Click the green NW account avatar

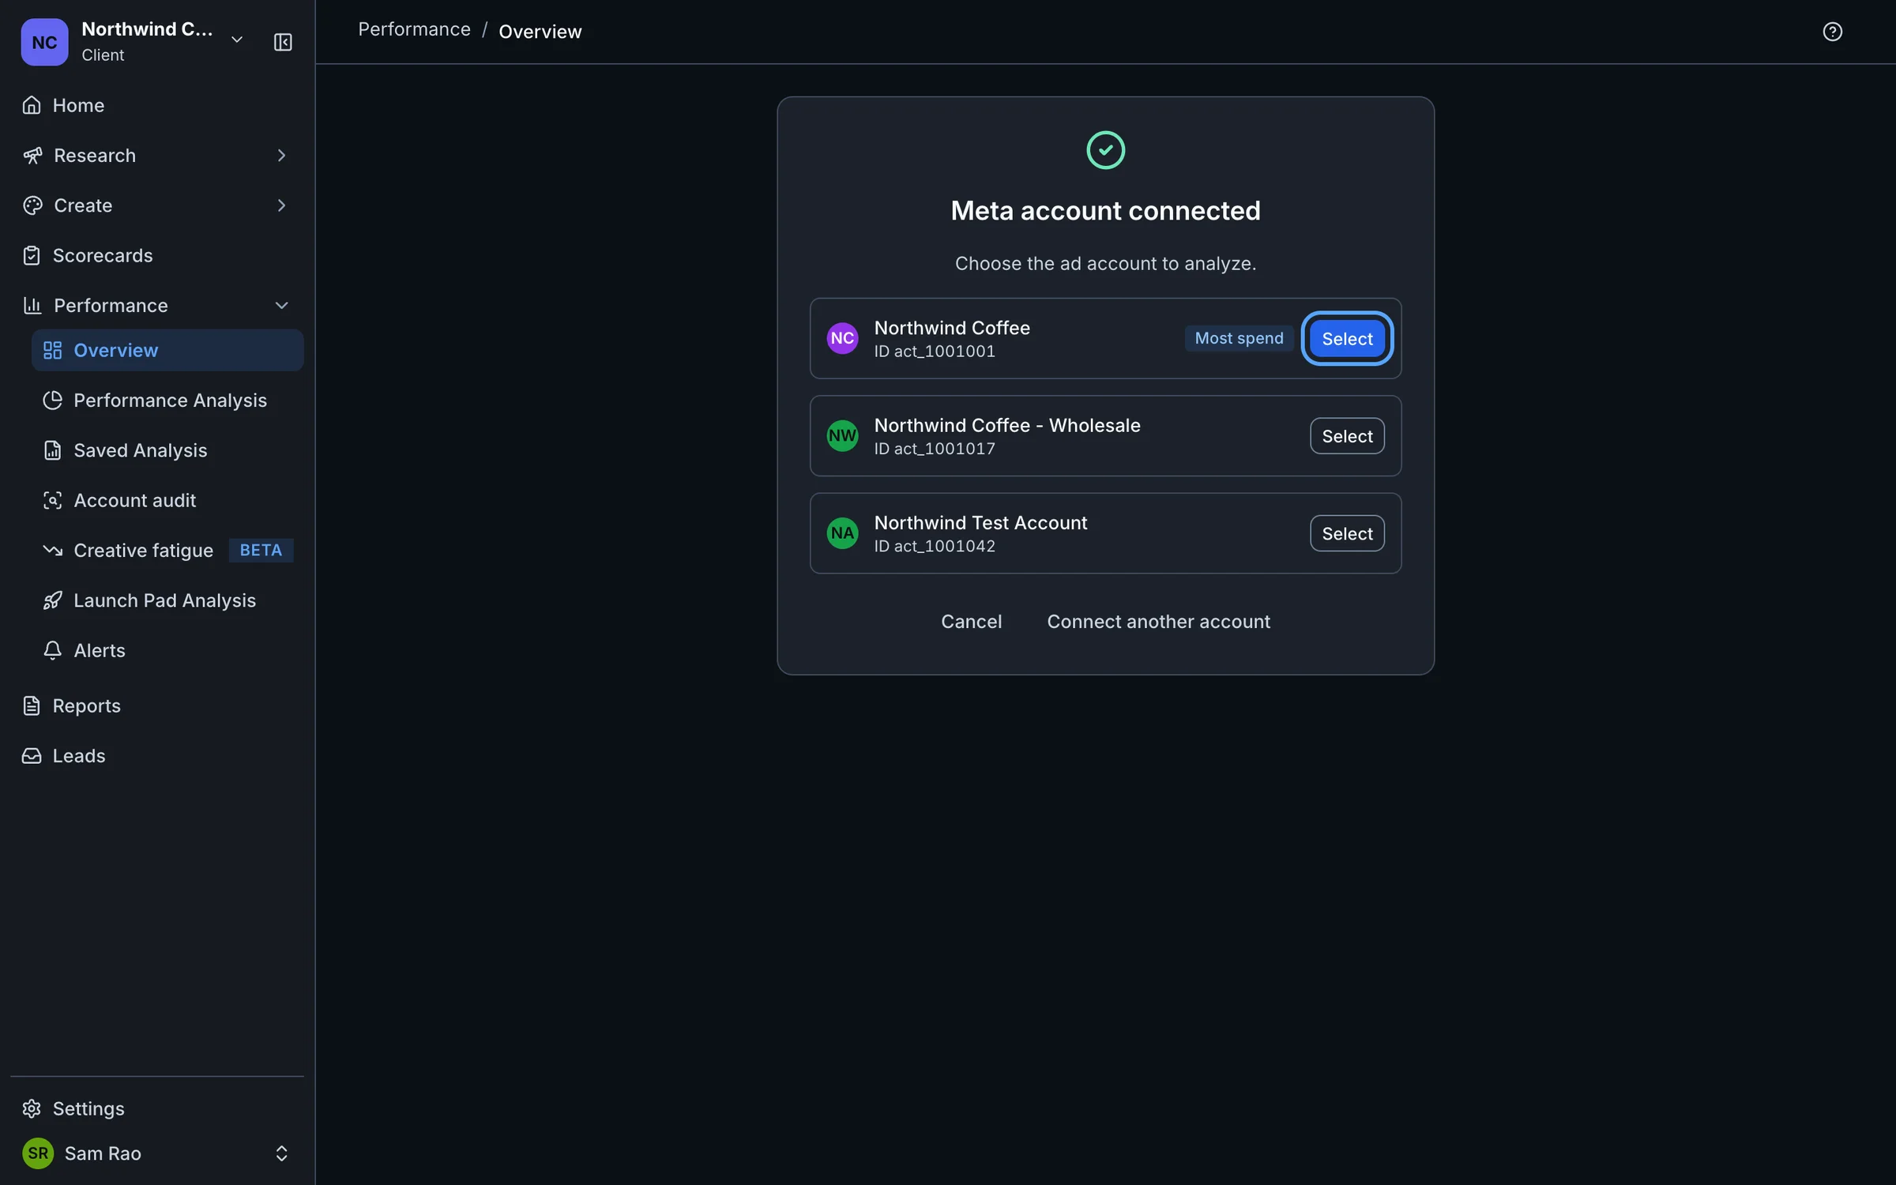click(x=842, y=435)
